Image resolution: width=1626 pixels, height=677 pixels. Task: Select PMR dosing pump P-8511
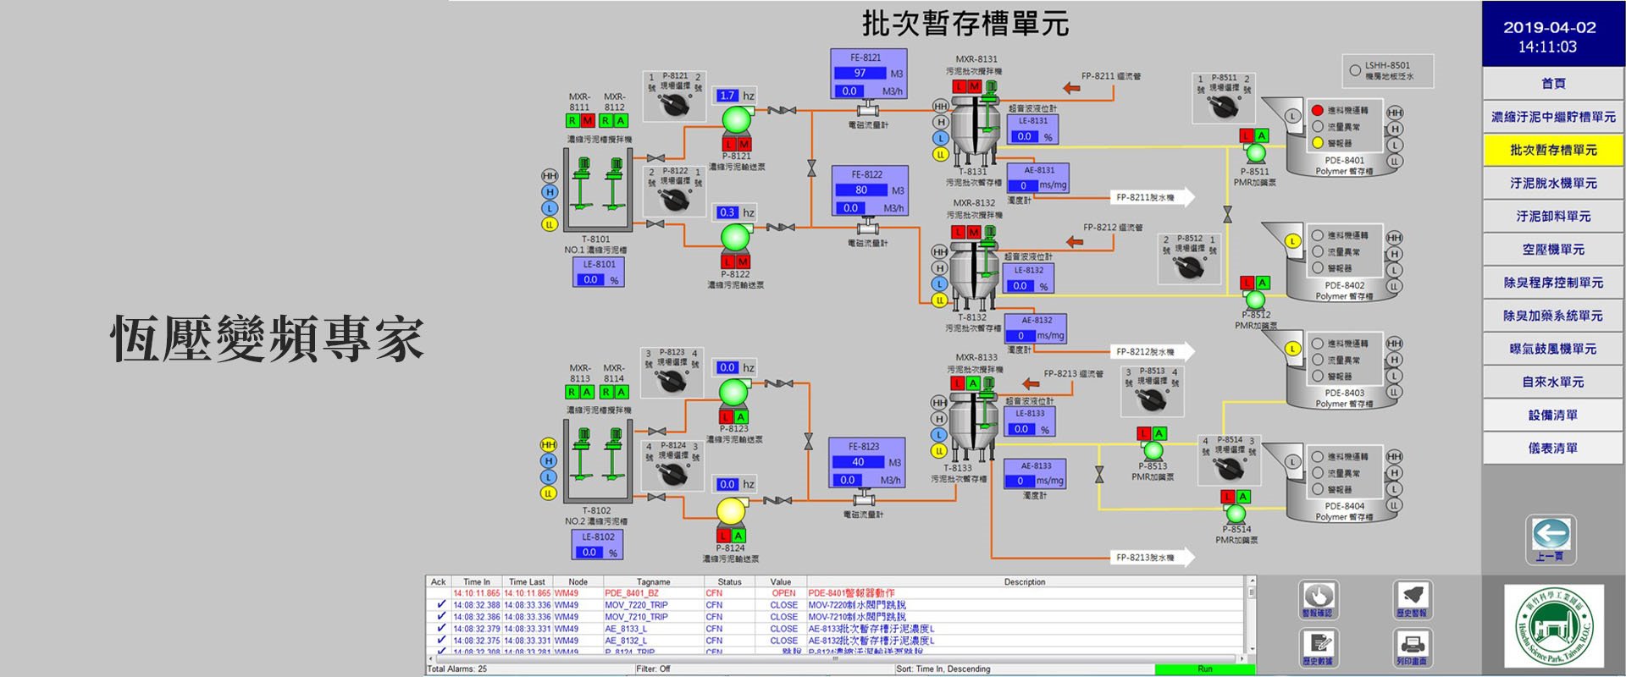(x=1255, y=153)
